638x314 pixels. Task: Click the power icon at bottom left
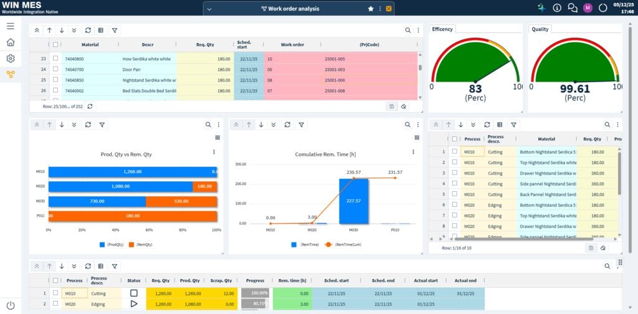coord(11,305)
